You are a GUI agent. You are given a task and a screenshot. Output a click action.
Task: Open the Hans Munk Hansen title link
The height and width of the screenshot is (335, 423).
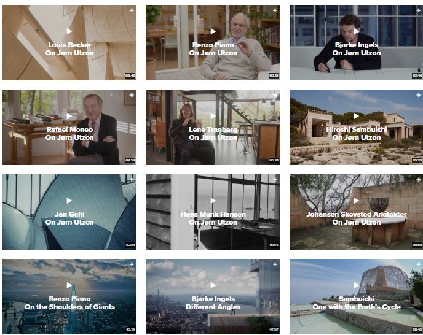(x=213, y=218)
